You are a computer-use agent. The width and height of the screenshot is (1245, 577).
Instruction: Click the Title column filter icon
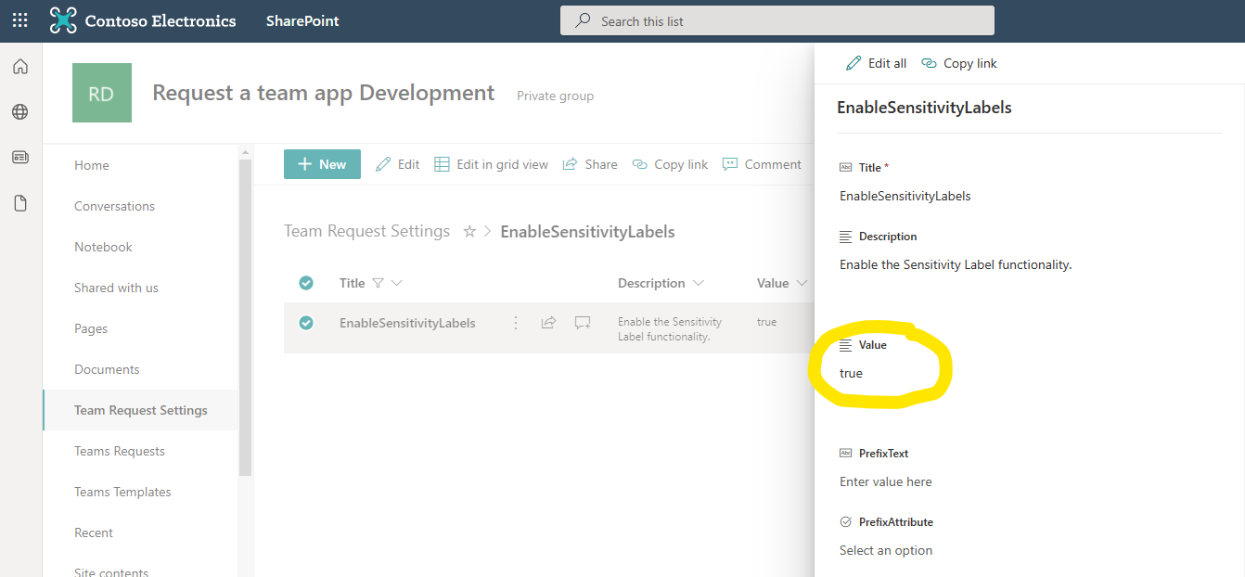click(x=378, y=283)
